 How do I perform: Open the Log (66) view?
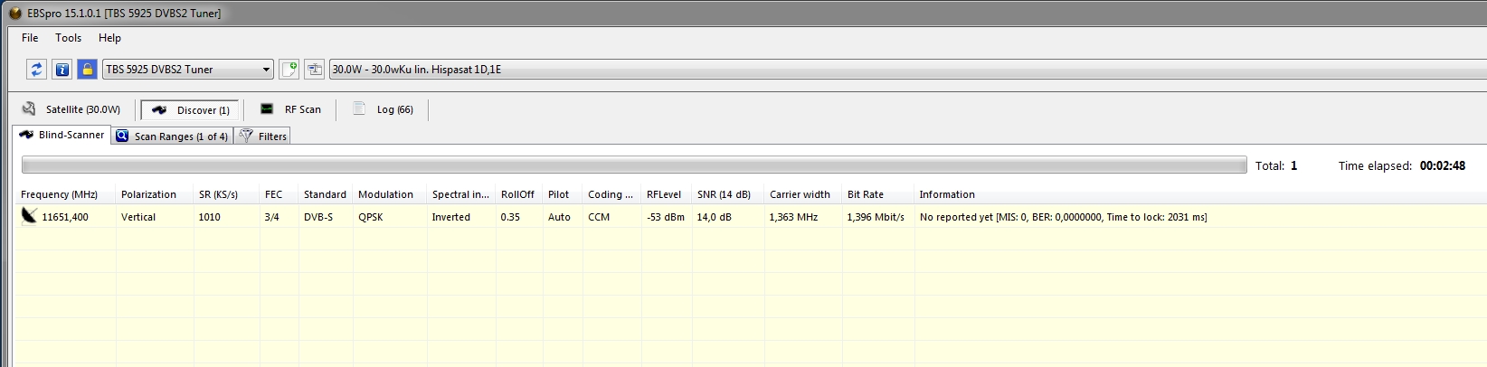(384, 110)
